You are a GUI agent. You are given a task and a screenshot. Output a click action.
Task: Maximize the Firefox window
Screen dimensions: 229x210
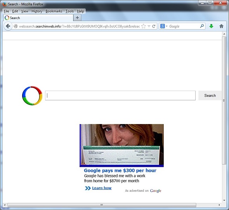[x=210, y=3]
